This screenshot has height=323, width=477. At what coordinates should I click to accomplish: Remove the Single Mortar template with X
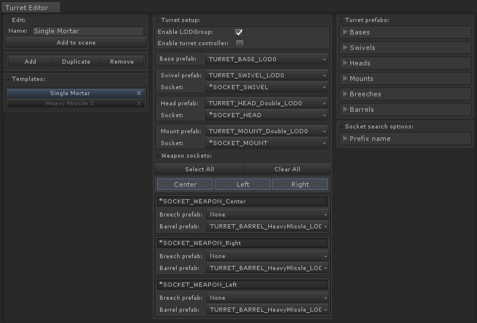139,93
